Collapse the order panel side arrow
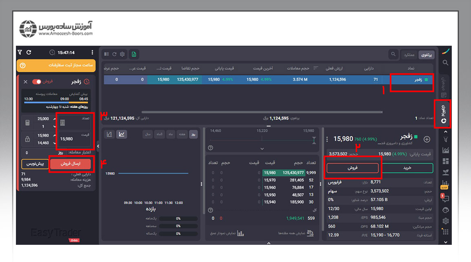This screenshot has height=262, width=471. click(x=98, y=145)
